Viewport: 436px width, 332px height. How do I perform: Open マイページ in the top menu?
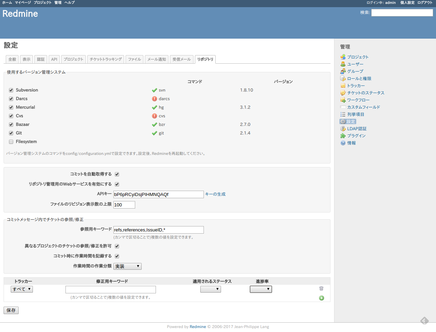pos(23,3)
